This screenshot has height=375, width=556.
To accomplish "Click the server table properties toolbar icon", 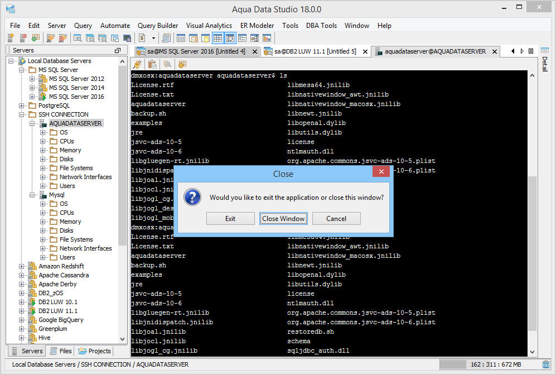I will (36, 38).
